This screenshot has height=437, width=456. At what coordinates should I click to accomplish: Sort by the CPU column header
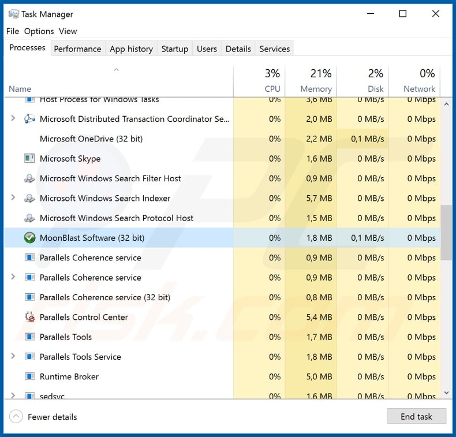pyautogui.click(x=259, y=81)
